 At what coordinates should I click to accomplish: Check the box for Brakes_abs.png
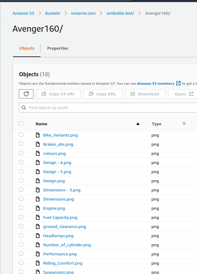(21, 144)
